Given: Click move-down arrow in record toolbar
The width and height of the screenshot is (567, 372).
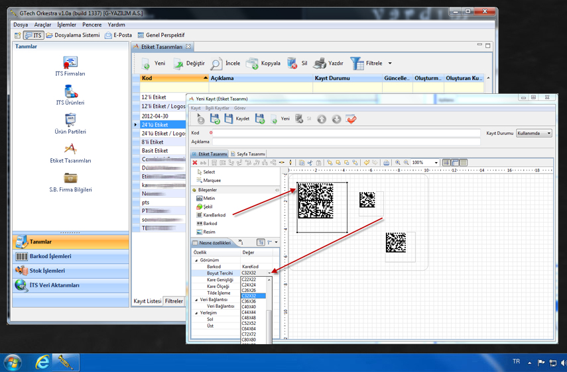Looking at the screenshot, I should tap(336, 119).
